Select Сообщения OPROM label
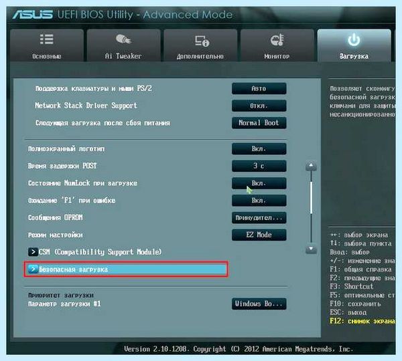This screenshot has height=361, width=402. coord(56,218)
